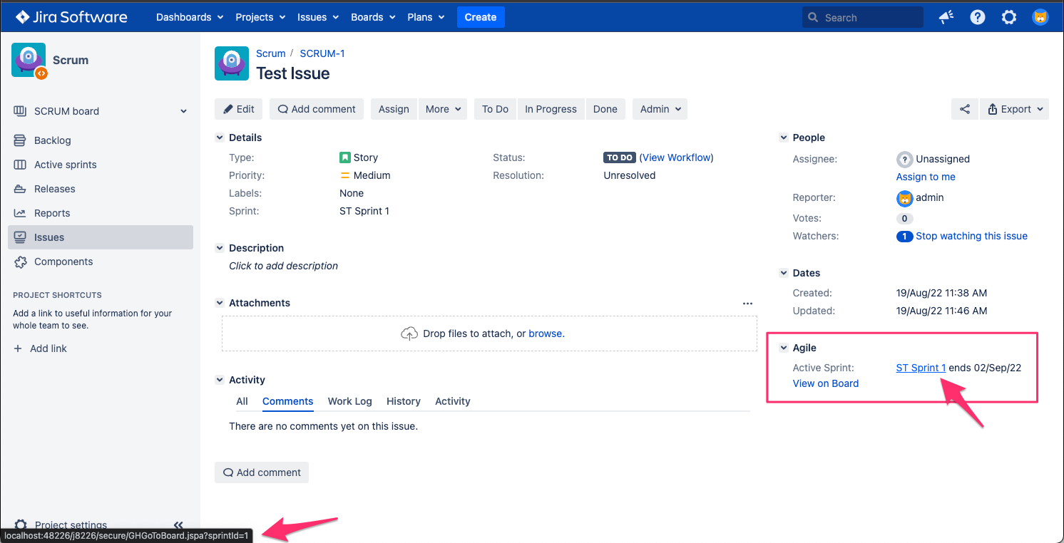Click the View on Board link
The image size is (1064, 543).
[826, 383]
